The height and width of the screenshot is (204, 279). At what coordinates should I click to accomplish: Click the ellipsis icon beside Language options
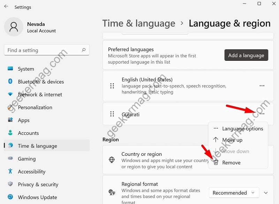click(216, 128)
